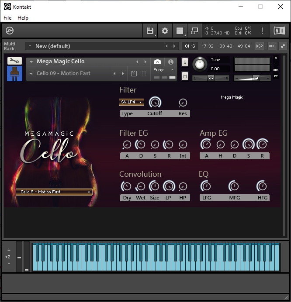Switch to channel page 01-16
291x302 pixels.
click(190, 46)
